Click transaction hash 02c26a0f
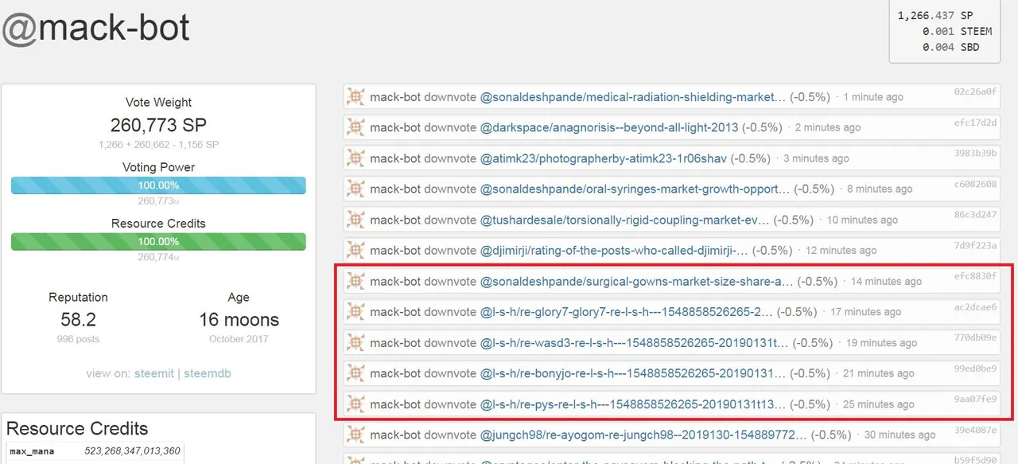 pyautogui.click(x=975, y=92)
